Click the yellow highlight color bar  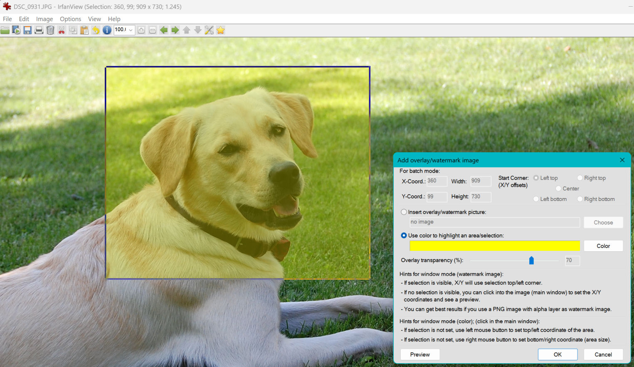[494, 246]
